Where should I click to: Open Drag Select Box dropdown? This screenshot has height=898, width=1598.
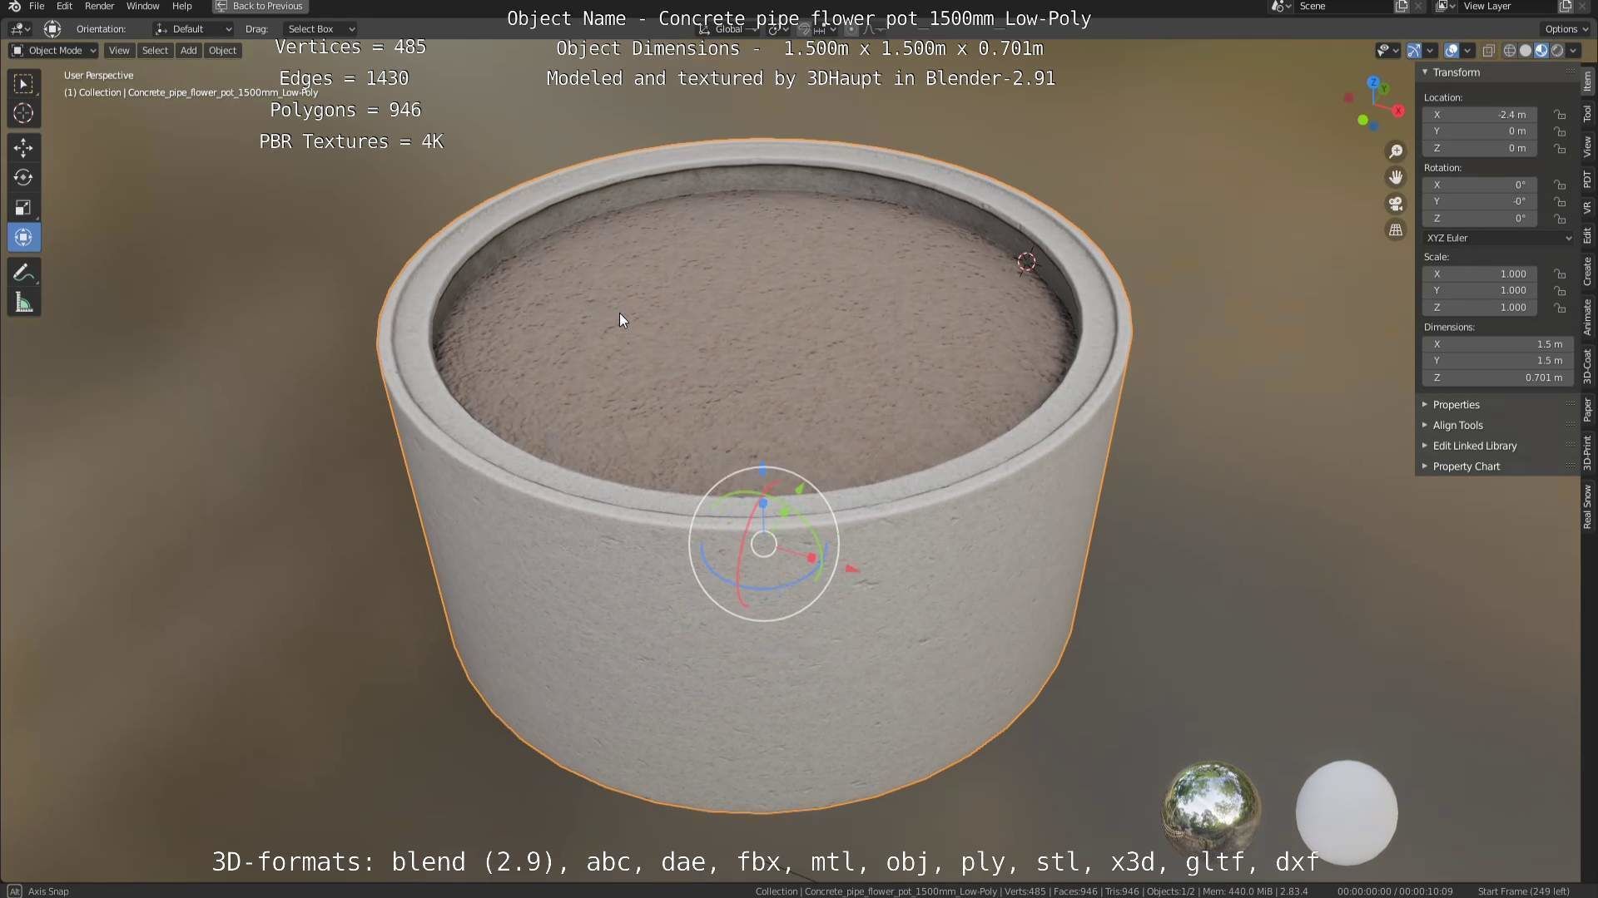tap(320, 29)
